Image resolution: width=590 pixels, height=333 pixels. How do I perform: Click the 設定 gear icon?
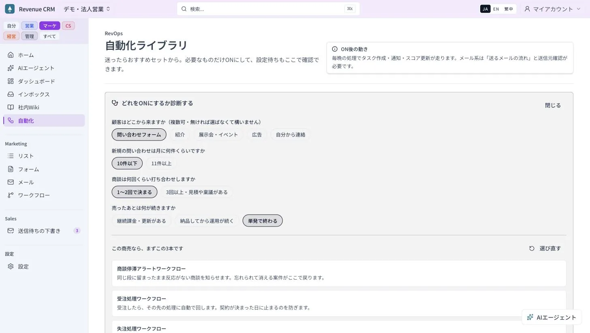tap(11, 267)
